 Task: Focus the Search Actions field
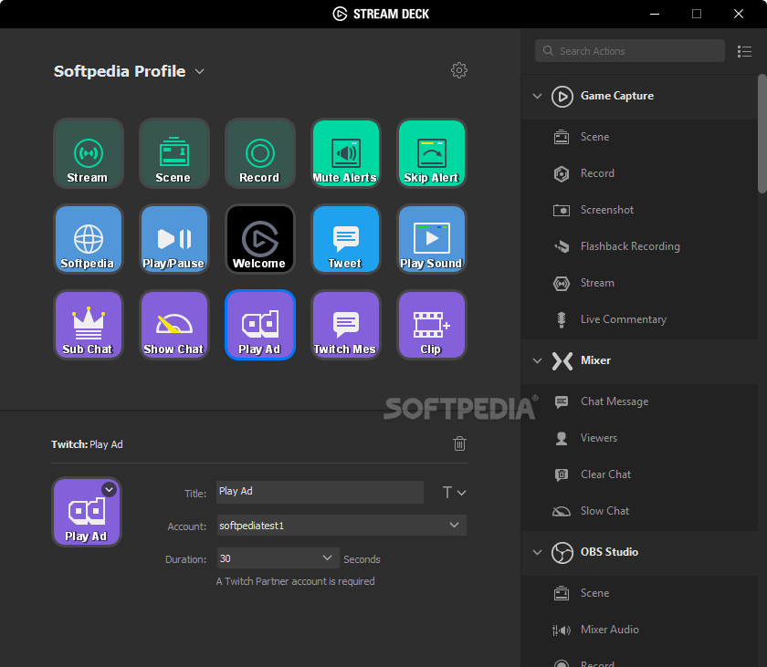tap(630, 51)
